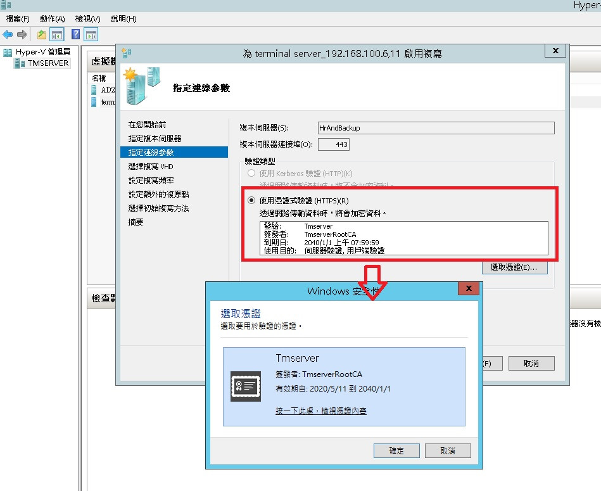Select the 在您開始前 wizard step

[147, 125]
